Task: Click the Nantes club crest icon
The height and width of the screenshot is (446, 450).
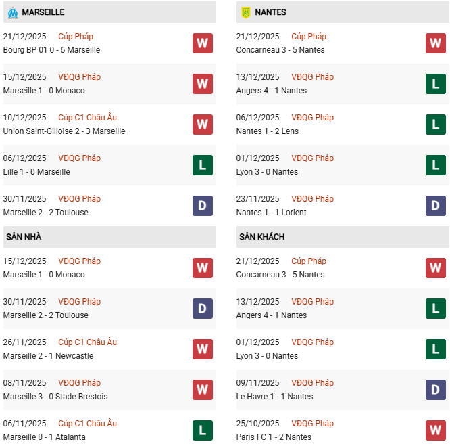Action: 245,12
